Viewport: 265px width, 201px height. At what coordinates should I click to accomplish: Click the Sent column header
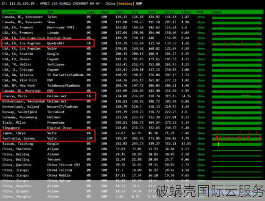(105, 12)
